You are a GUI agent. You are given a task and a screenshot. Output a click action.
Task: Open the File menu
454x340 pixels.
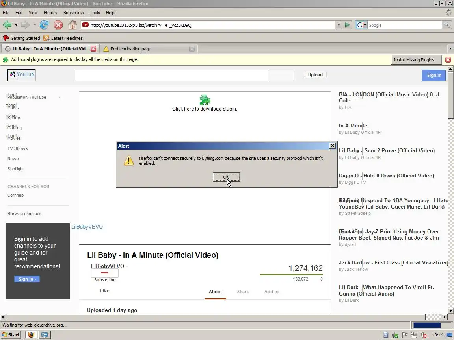click(6, 13)
